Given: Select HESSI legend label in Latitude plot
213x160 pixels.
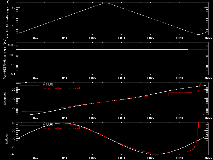Looking at the screenshot, I should tap(48, 125).
